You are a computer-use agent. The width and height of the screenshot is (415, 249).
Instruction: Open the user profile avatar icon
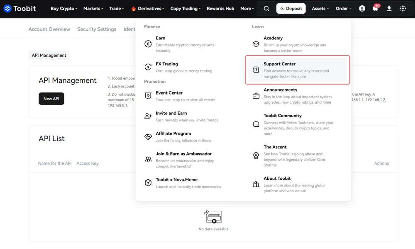click(x=362, y=8)
